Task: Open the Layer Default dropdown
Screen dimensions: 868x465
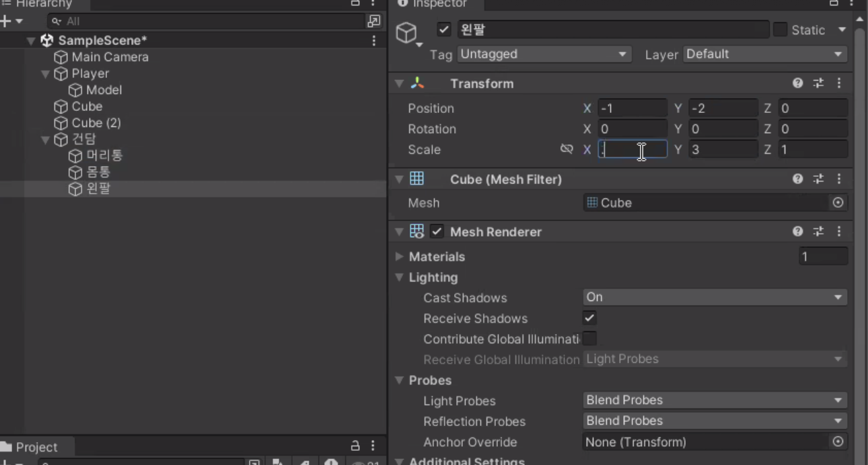Action: 766,54
